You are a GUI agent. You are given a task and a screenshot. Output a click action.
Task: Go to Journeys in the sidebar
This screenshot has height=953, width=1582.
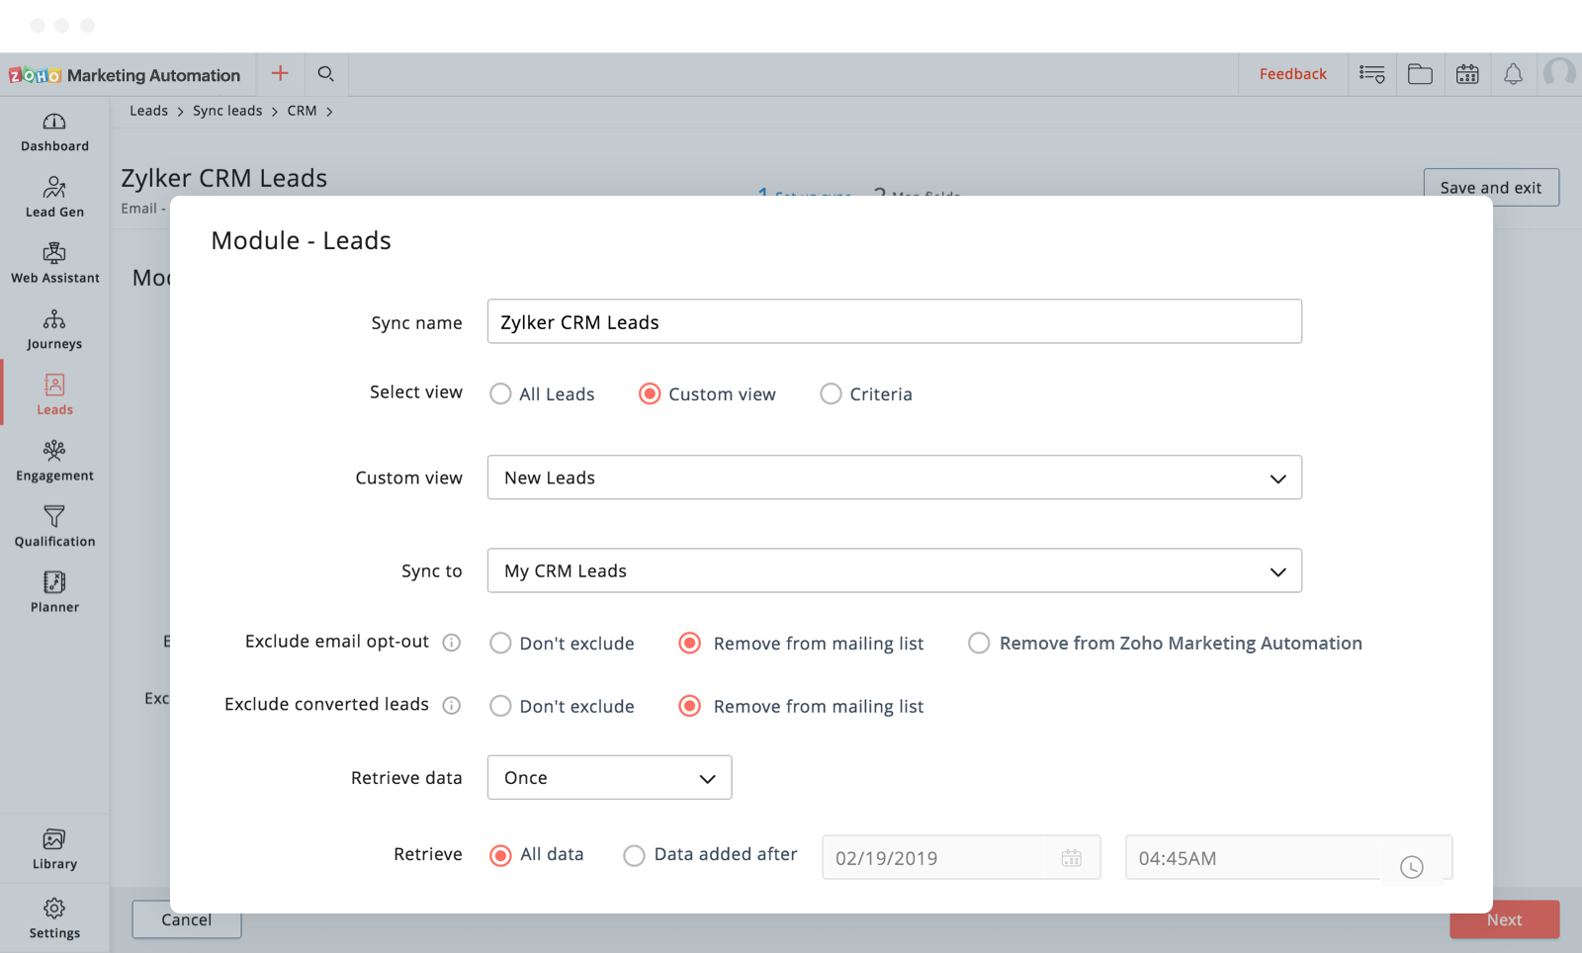54,330
